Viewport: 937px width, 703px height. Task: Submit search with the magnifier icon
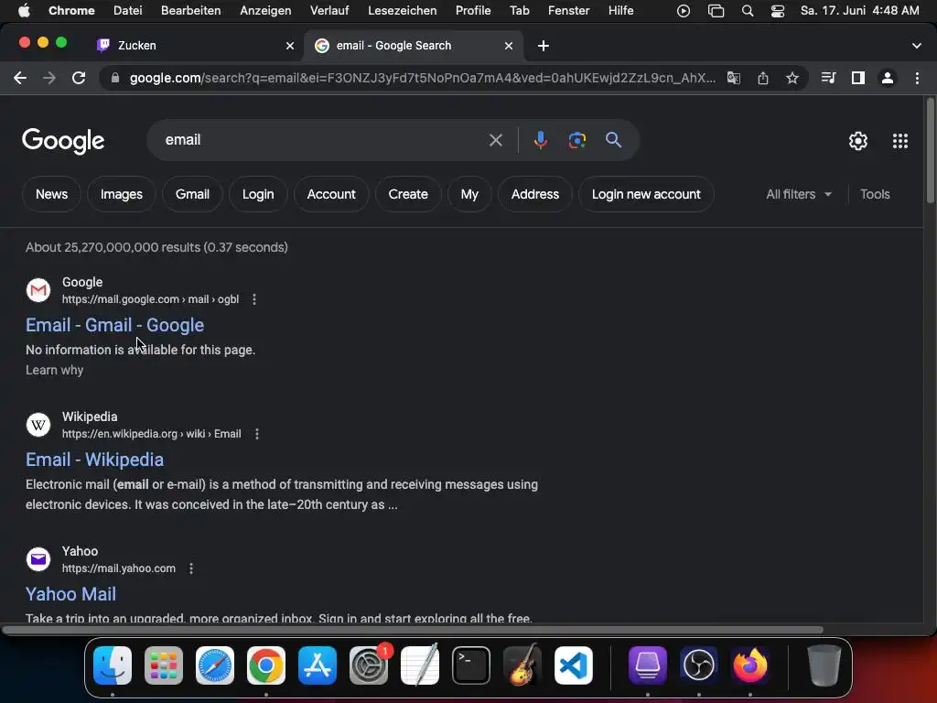click(x=614, y=140)
